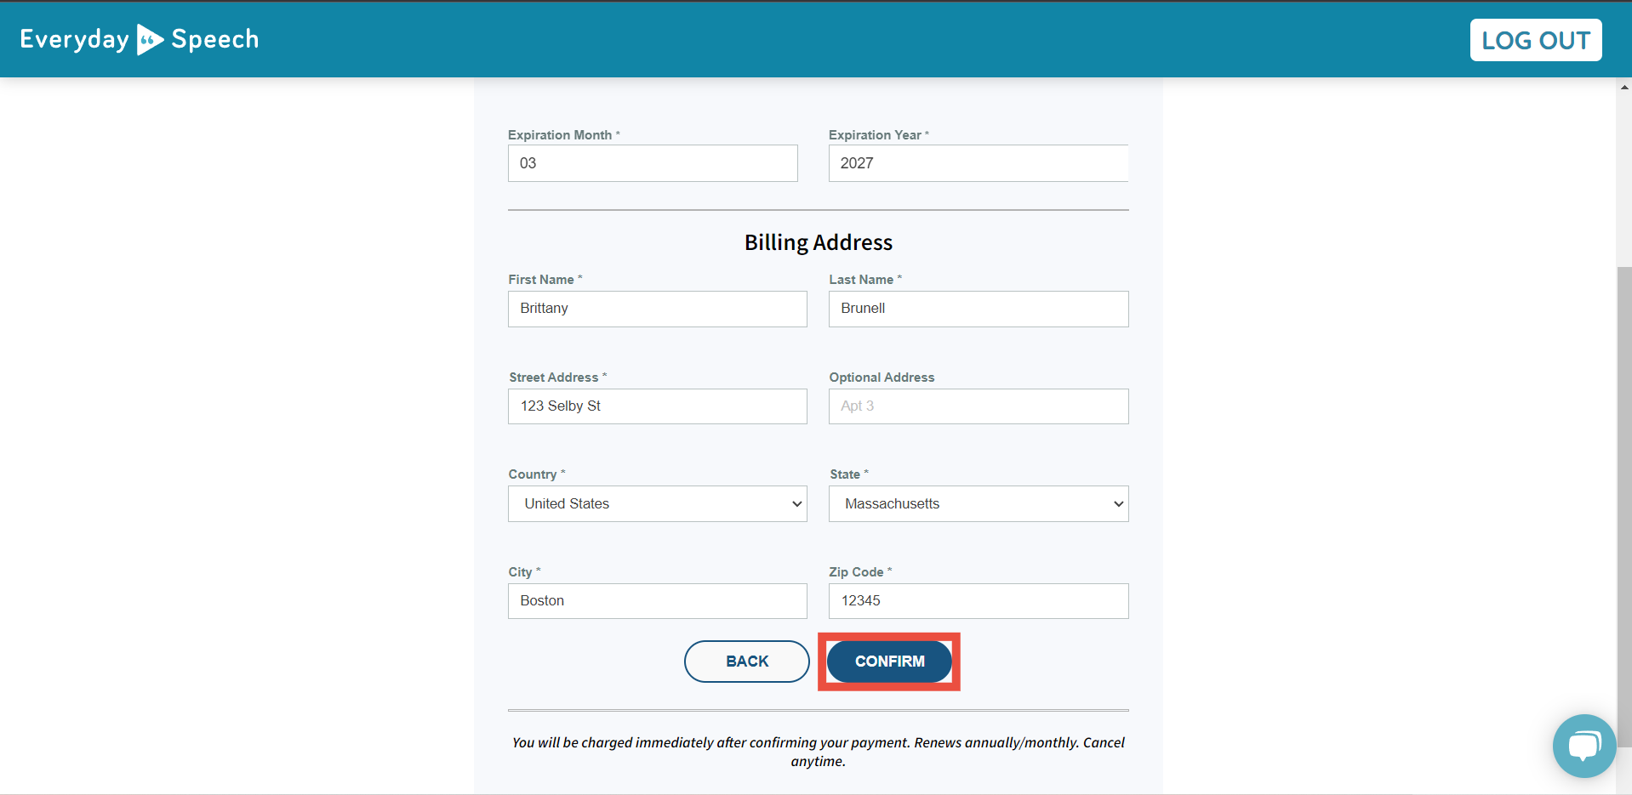Go back with the BACK button
1632x795 pixels.
tap(747, 662)
